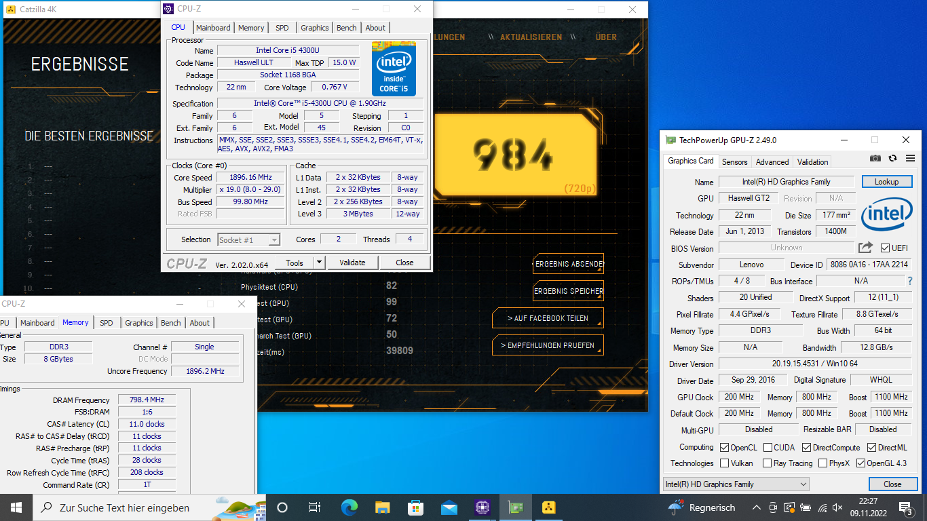This screenshot has width=927, height=521.
Task: Toggle the Ray Tracing checkbox
Action: (x=767, y=463)
